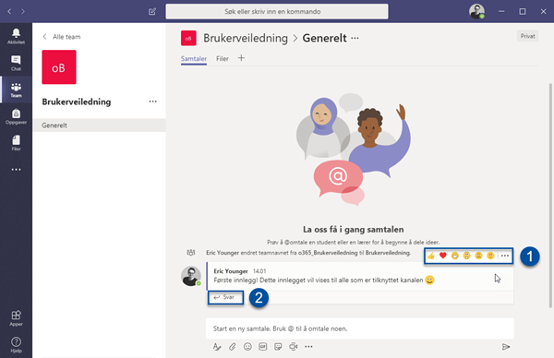
Task: Open more options next to Generelt heading
Action: click(x=355, y=38)
